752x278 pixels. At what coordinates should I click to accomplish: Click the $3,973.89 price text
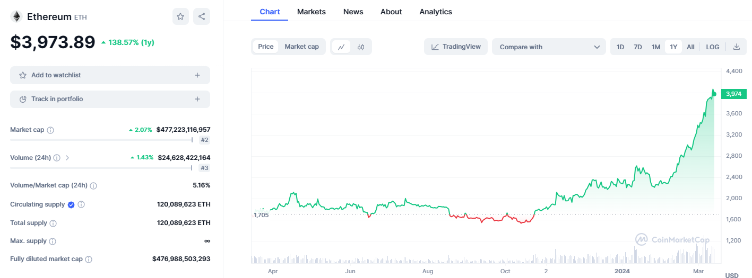(53, 42)
